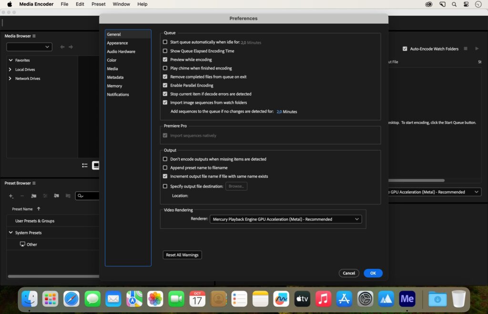Click the Reset All Warnings button
The image size is (488, 314).
pyautogui.click(x=182, y=255)
